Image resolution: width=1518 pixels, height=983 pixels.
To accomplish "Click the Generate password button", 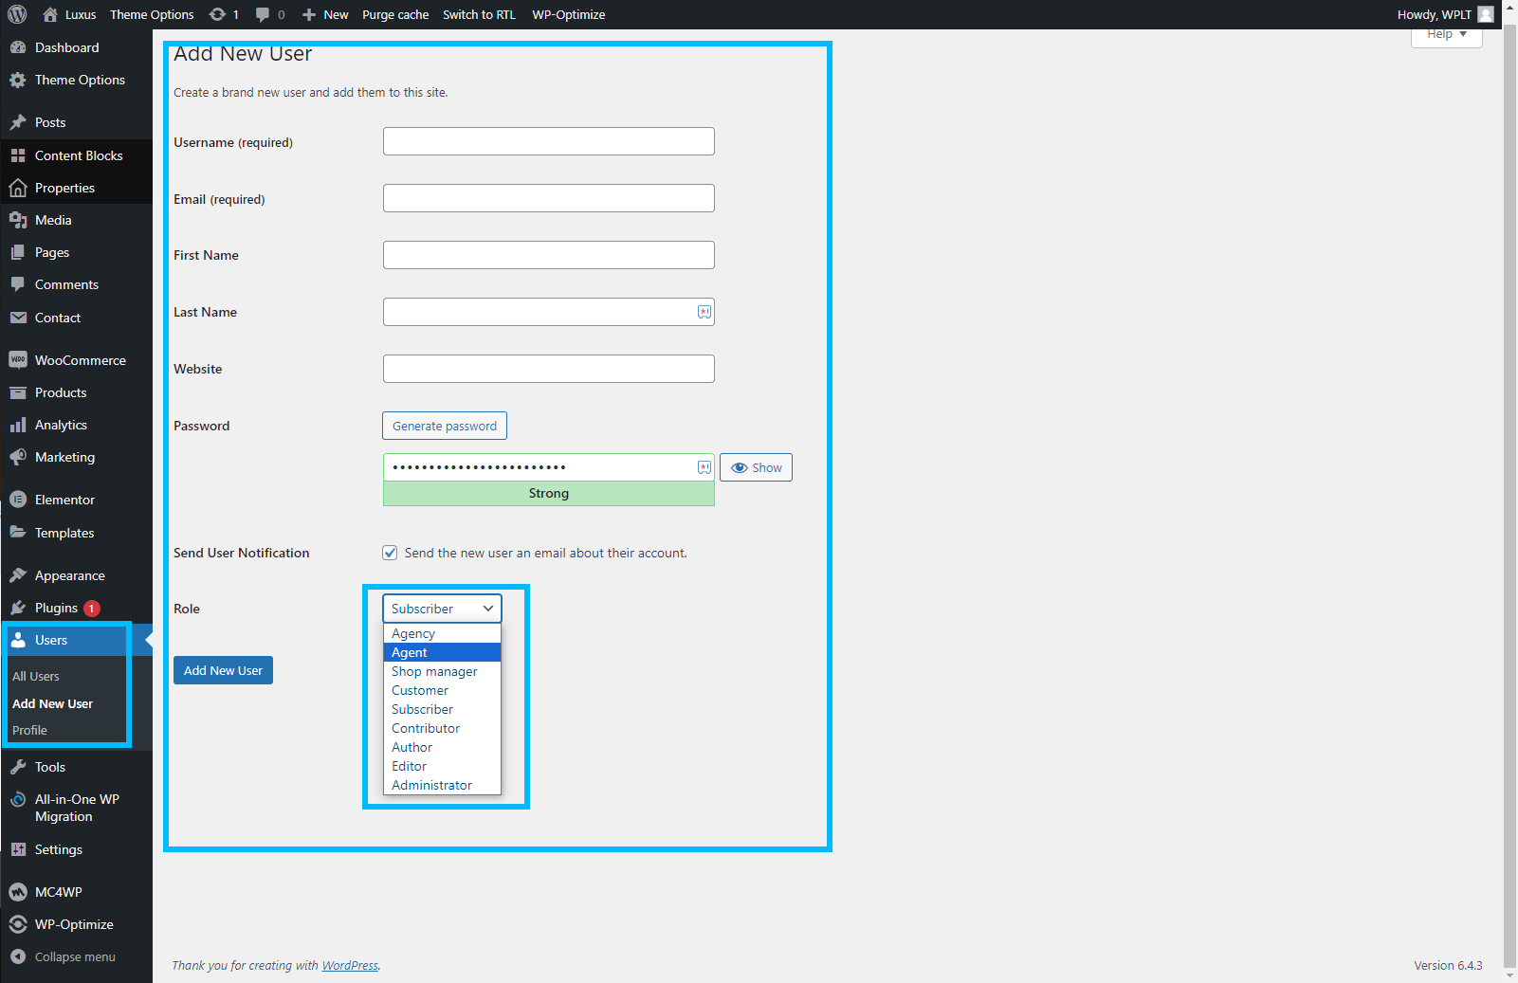I will tap(444, 426).
